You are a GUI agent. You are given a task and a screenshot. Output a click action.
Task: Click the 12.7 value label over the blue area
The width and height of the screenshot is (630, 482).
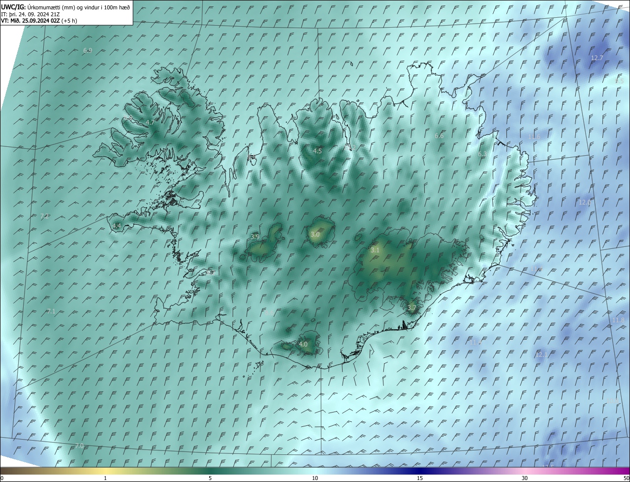597,58
